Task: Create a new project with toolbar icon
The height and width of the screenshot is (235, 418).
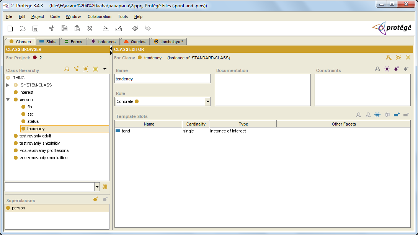Action: pos(10,28)
